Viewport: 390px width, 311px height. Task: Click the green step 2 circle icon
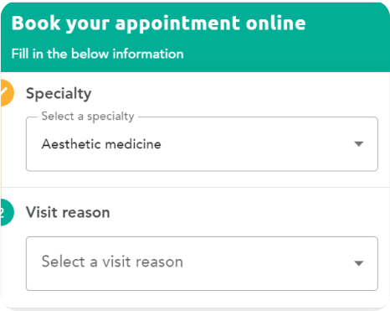[7, 212]
